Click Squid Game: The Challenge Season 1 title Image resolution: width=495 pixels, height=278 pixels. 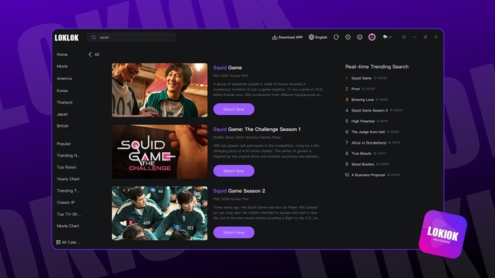[257, 129]
